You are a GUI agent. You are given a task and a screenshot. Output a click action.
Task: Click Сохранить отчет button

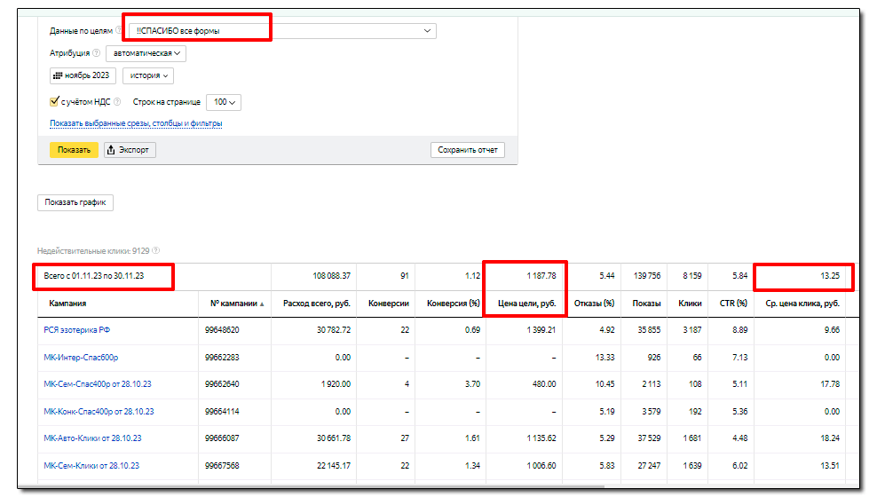[467, 150]
